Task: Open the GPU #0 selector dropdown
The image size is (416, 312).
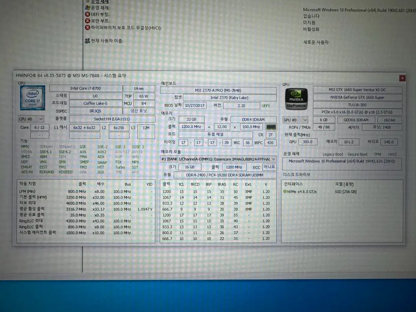Action: [295, 120]
